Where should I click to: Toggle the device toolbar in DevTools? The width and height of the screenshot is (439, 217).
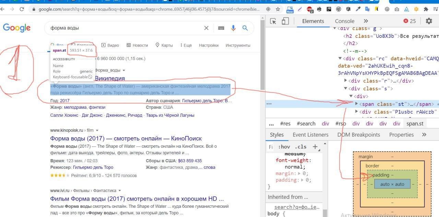click(285, 21)
